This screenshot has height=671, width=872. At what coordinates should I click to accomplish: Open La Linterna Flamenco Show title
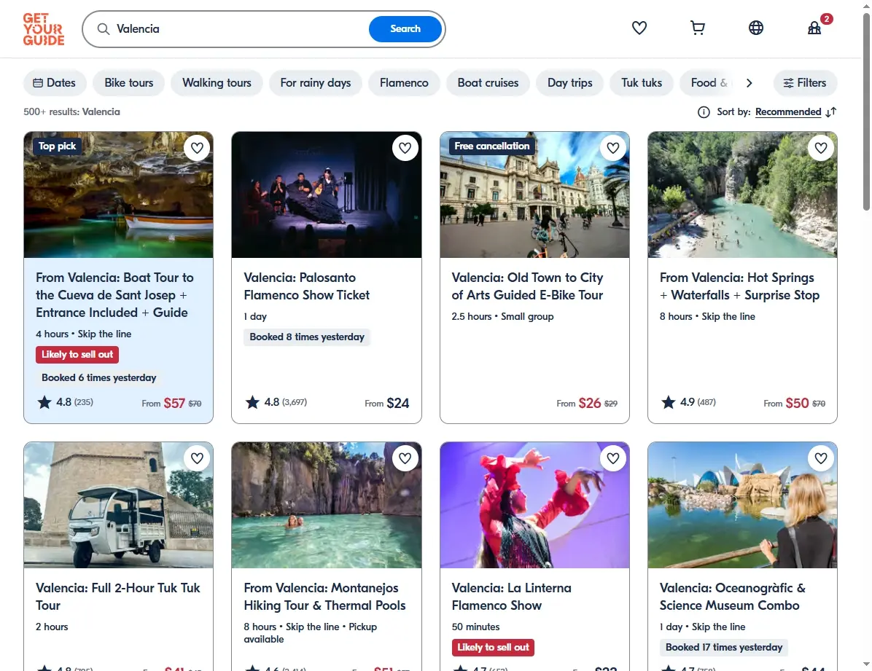click(x=511, y=597)
